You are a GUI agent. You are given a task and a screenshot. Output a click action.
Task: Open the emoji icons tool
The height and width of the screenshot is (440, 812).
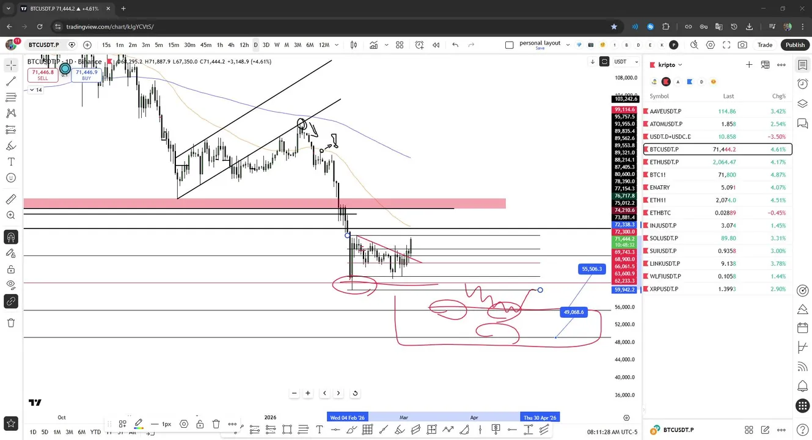pyautogui.click(x=11, y=178)
